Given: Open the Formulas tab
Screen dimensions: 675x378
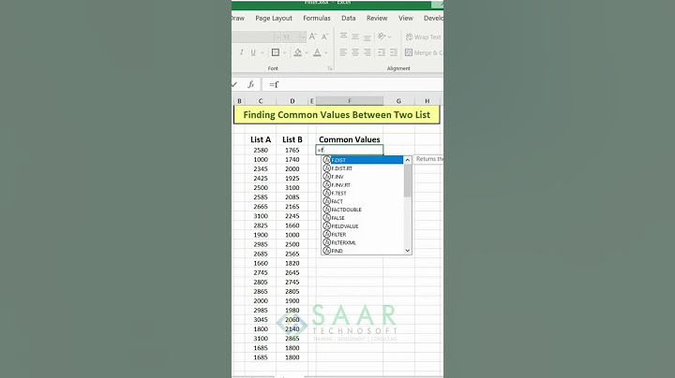Looking at the screenshot, I should 317,18.
